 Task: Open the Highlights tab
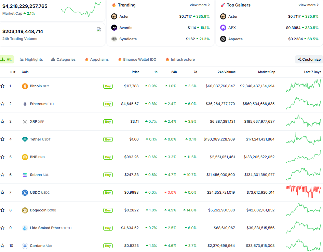tap(31, 59)
